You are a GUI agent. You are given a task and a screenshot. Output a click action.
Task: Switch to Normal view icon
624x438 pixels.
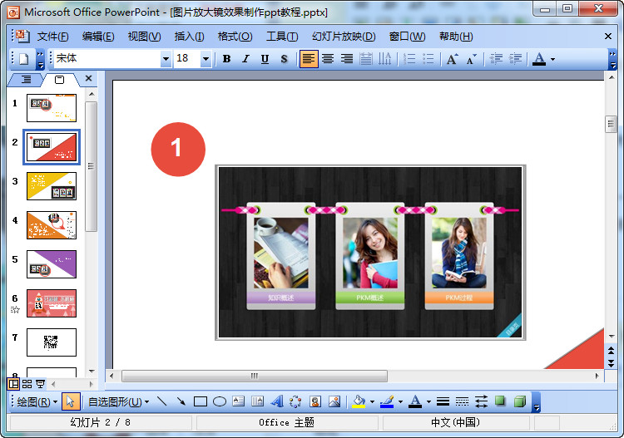(x=13, y=384)
